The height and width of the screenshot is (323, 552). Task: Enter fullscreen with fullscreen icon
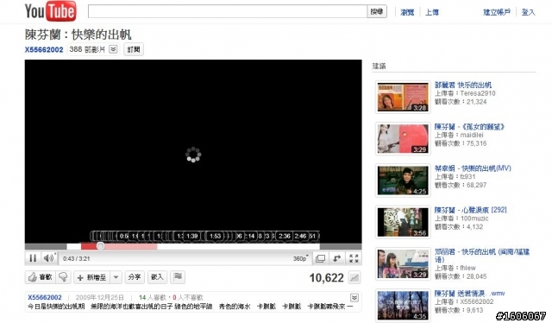pos(354,259)
